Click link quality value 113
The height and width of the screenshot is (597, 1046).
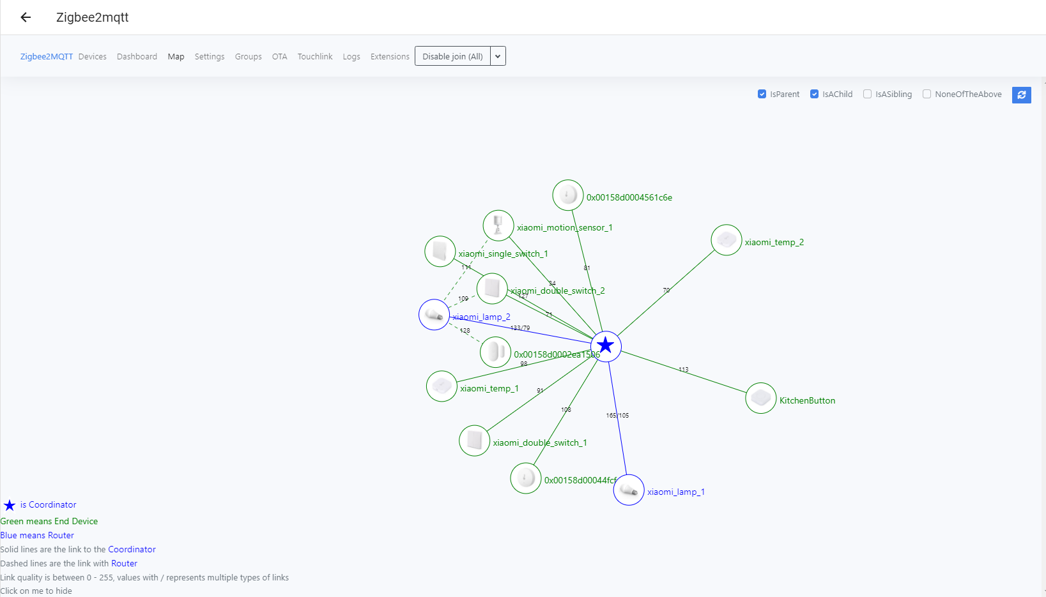(x=684, y=370)
